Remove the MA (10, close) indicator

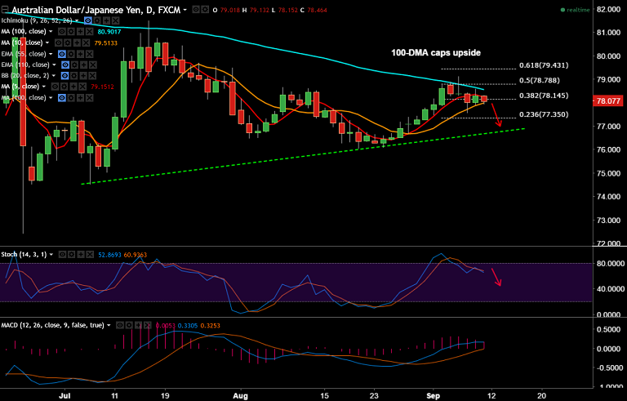[87, 42]
